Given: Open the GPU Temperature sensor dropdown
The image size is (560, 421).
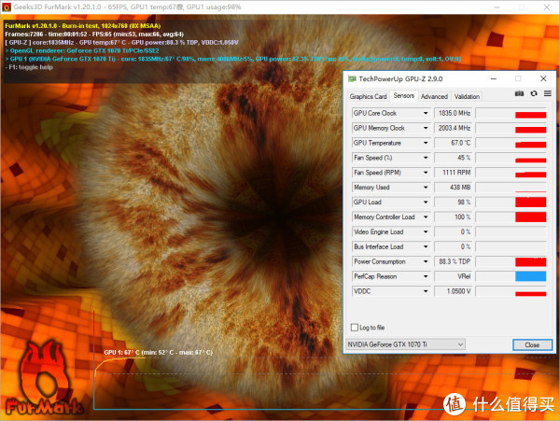Looking at the screenshot, I should coord(426,143).
